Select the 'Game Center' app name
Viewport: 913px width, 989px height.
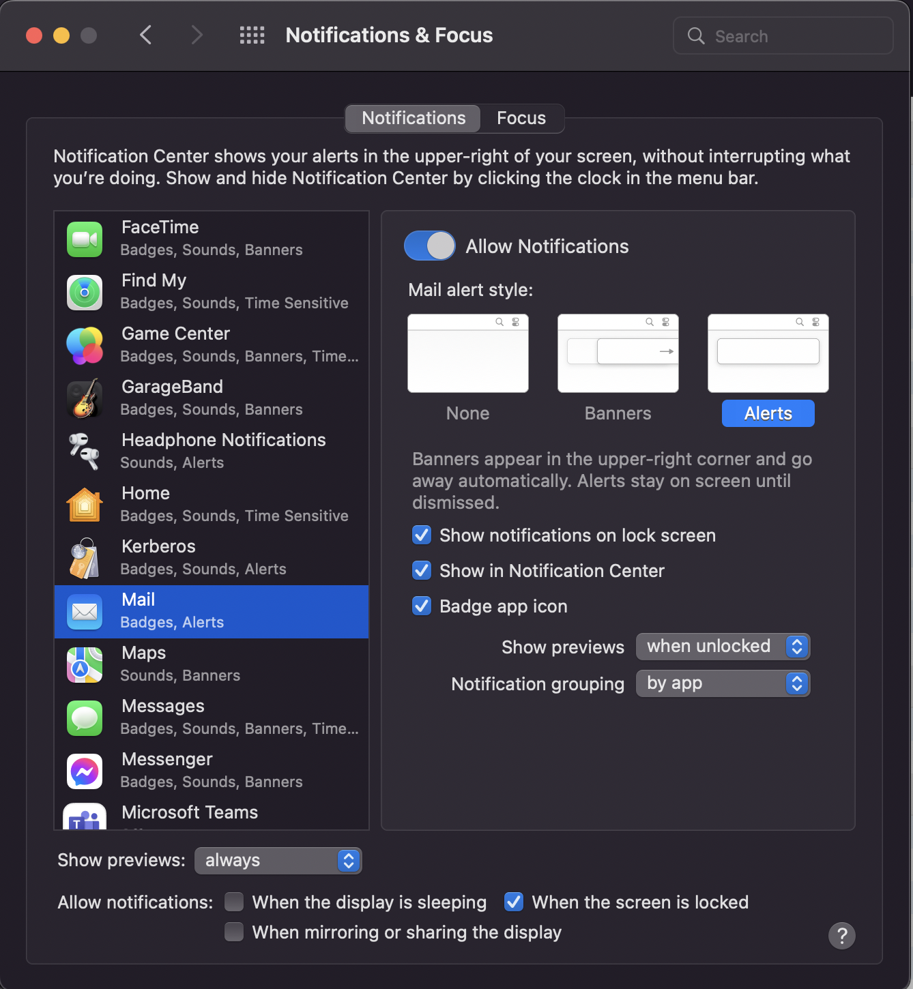176,334
